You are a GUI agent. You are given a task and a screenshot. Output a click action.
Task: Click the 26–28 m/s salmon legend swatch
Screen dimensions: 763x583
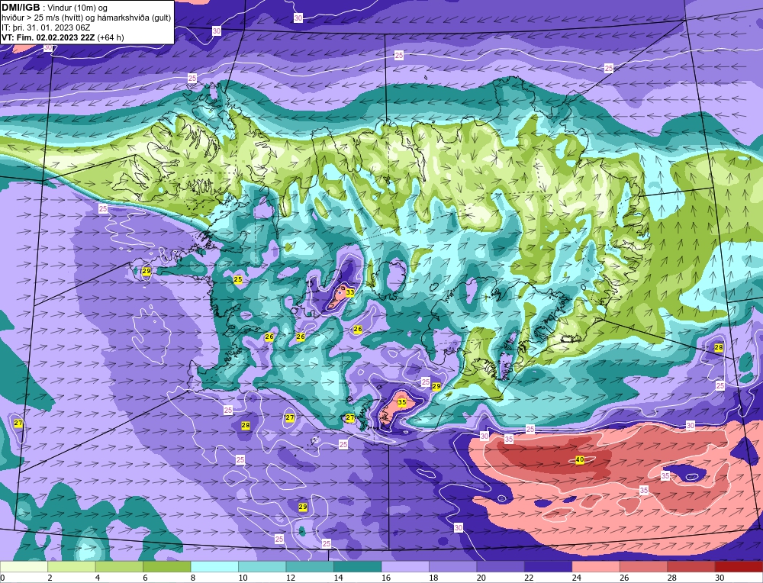point(644,566)
